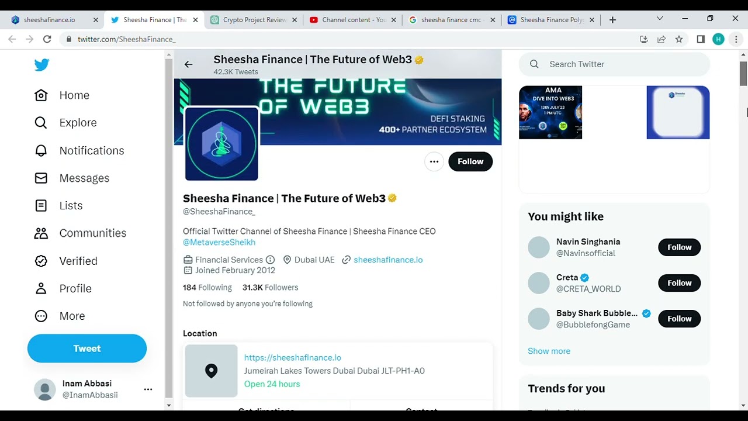Open the Home icon in sidebar
Viewport: 748px width, 421px height.
tap(41, 95)
